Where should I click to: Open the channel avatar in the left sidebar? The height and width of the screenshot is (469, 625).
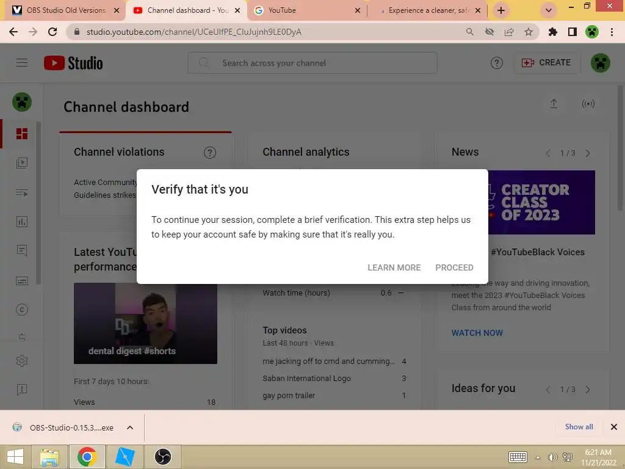(22, 102)
